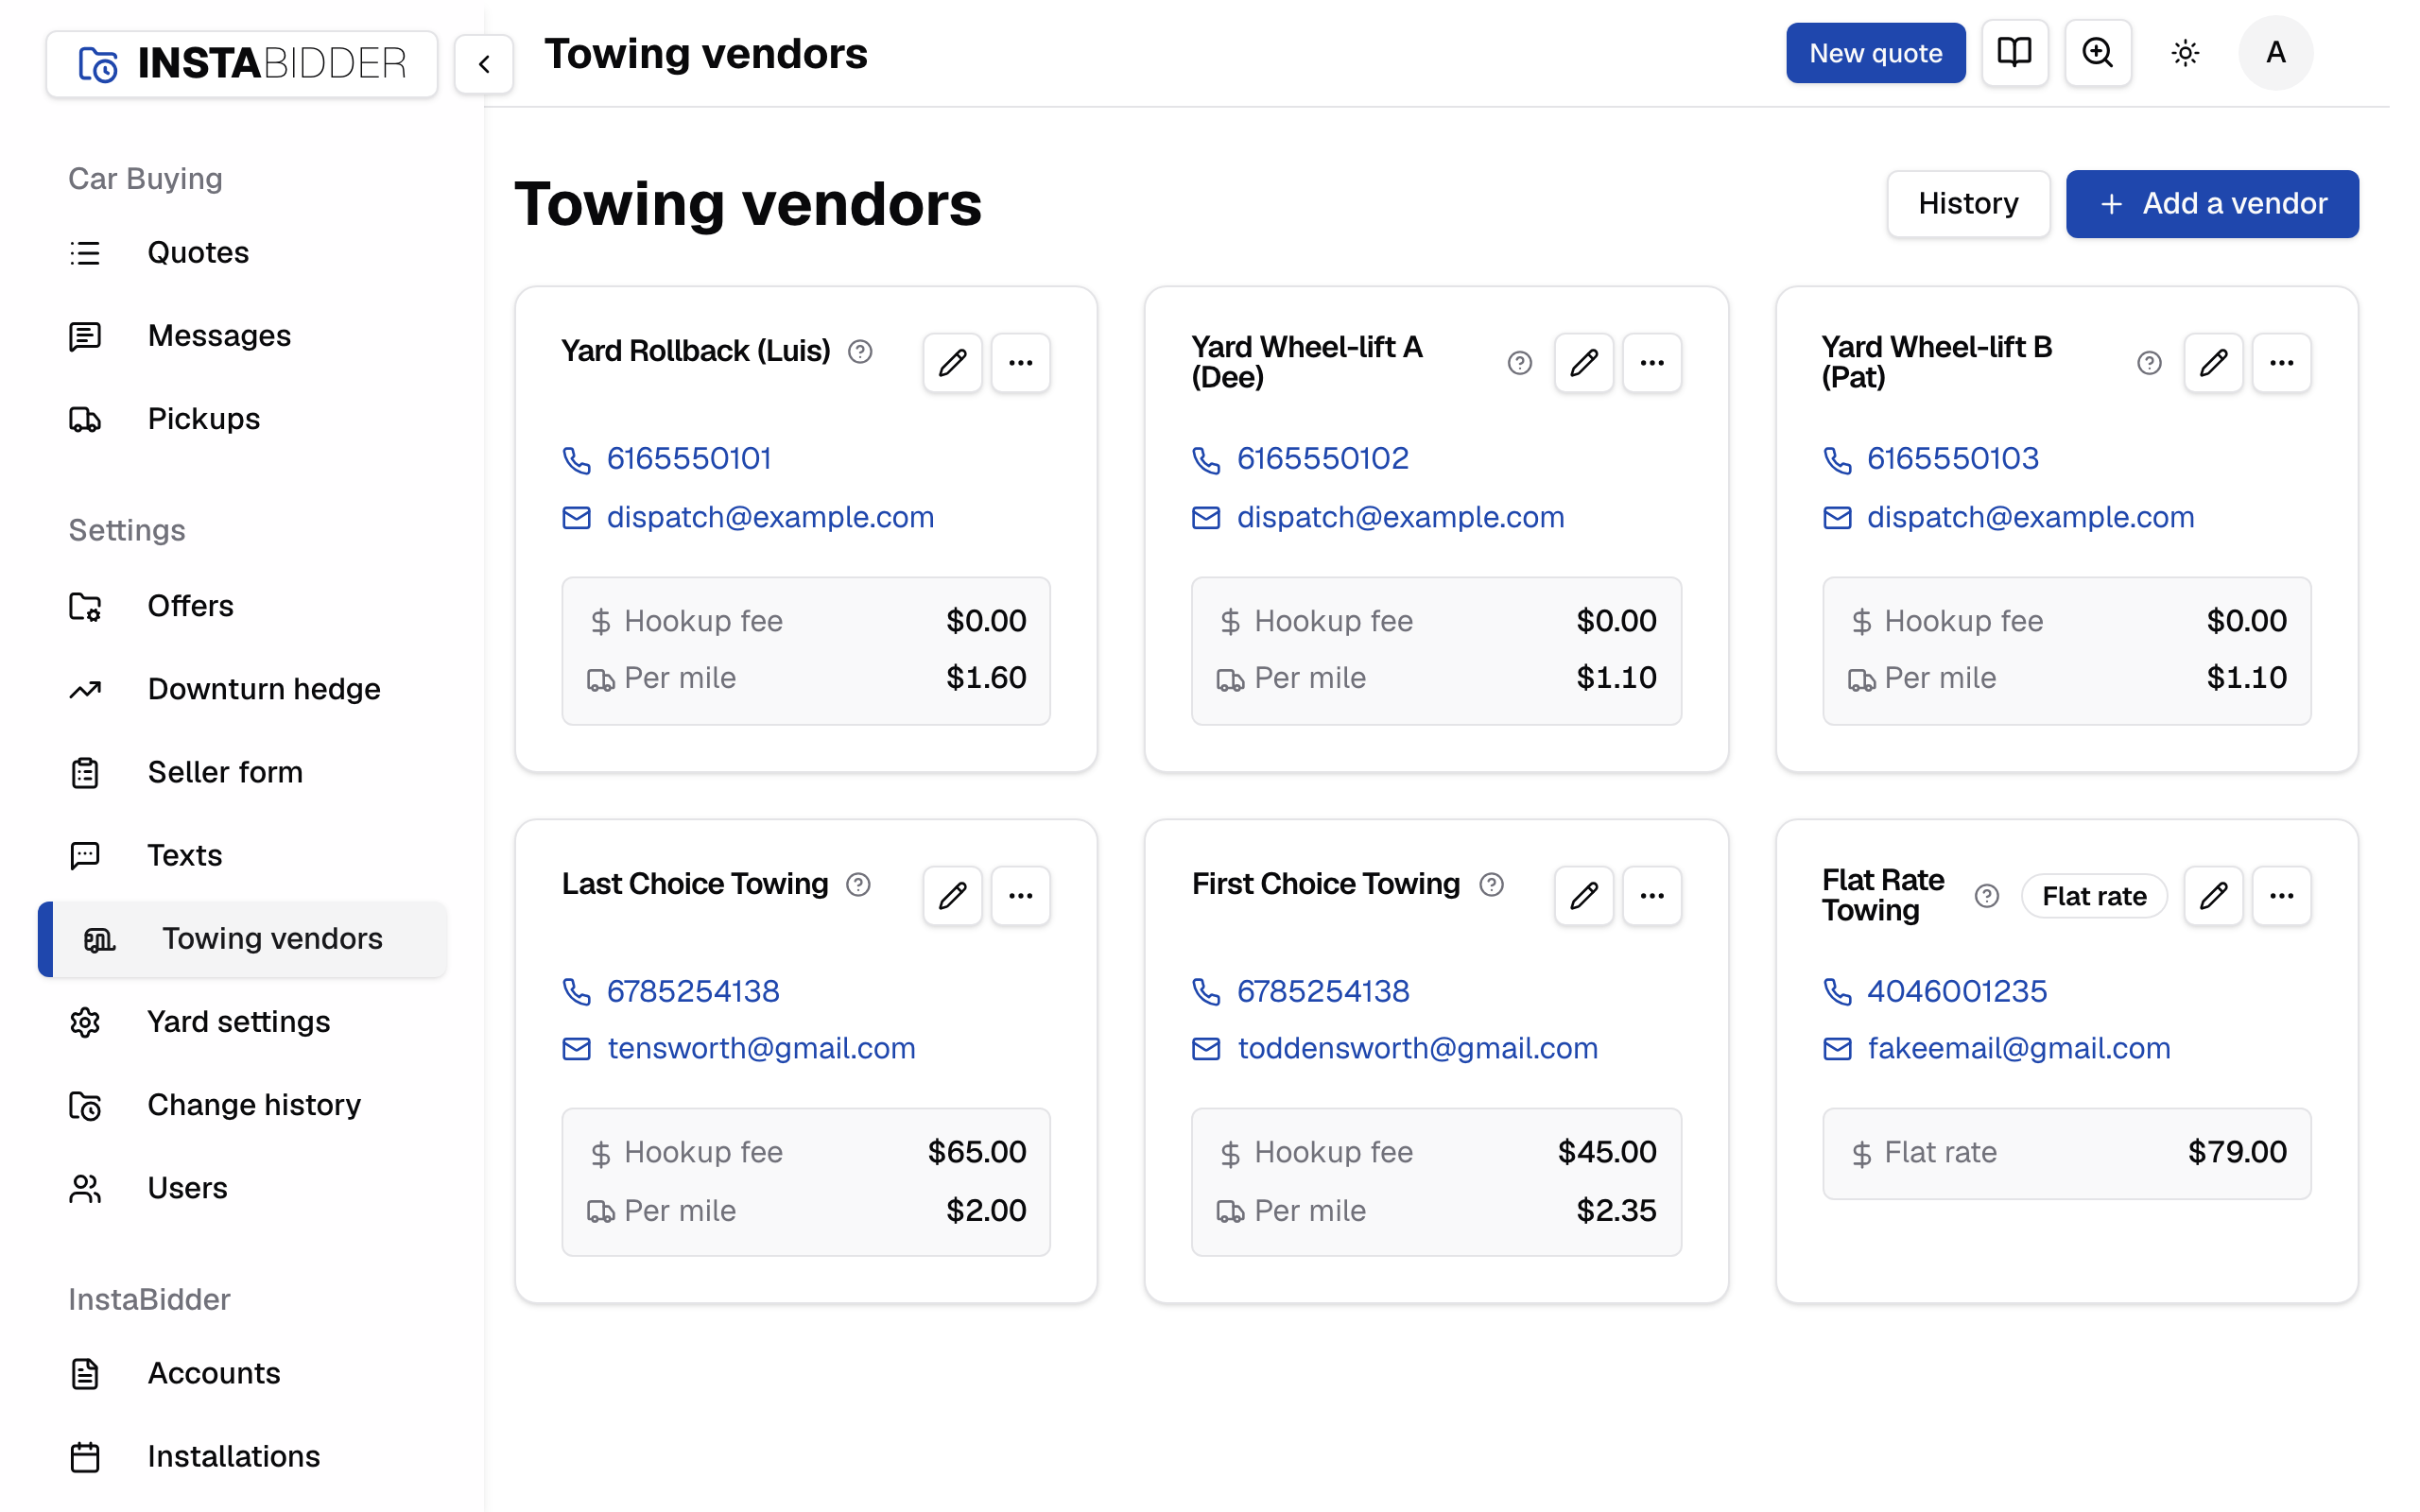Image resolution: width=2420 pixels, height=1512 pixels.
Task: Show help info for Yard Wheel-lift A (Dee)
Action: [1519, 362]
